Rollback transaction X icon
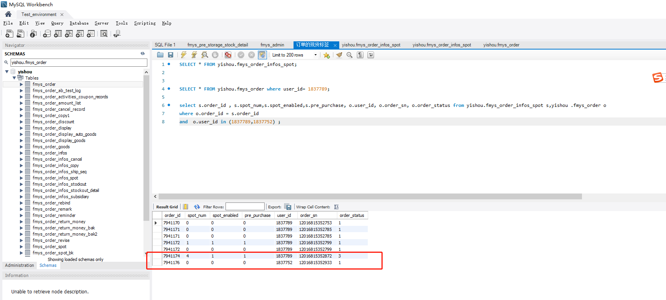 pos(252,55)
